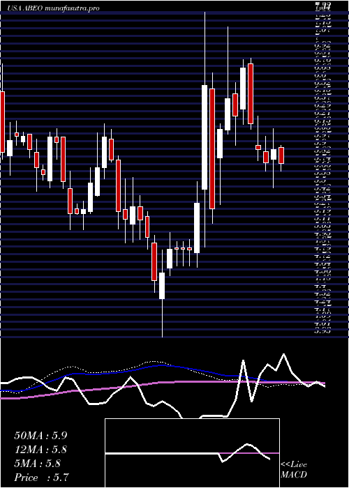Image resolution: width=349 pixels, height=488 pixels.
Task: Click the last red candlestick on the right
Action: (x=281, y=155)
